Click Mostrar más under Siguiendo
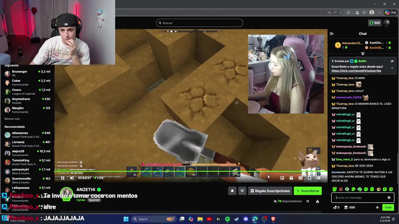The height and width of the screenshot is (224, 399). coord(12,119)
